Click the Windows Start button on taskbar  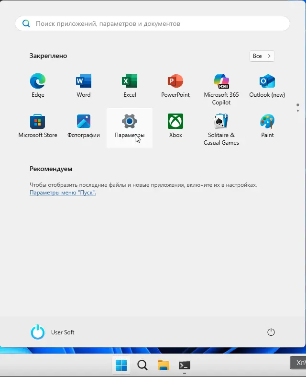click(121, 365)
